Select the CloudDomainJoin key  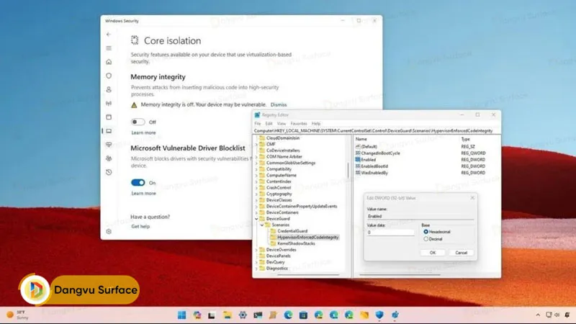click(x=282, y=138)
